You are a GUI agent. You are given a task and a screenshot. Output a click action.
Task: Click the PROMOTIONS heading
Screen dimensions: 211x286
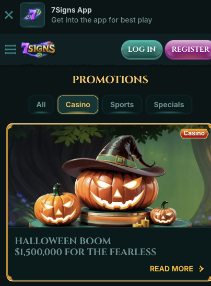pyautogui.click(x=110, y=79)
